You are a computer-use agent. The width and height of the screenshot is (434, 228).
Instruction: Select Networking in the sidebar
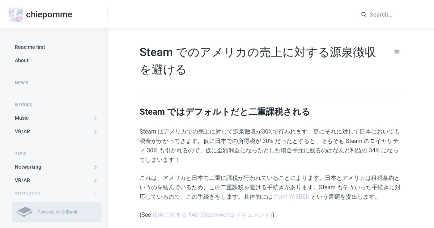pyautogui.click(x=28, y=167)
